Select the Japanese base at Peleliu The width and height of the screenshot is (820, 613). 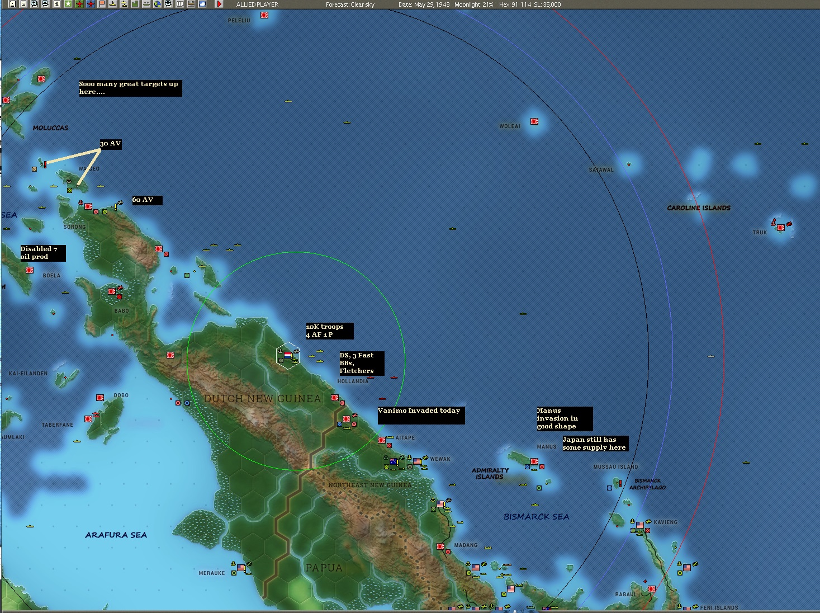[264, 15]
